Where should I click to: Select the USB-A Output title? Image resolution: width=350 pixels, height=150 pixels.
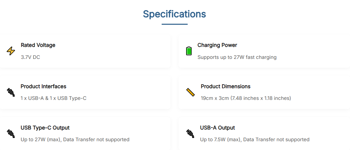218,128
